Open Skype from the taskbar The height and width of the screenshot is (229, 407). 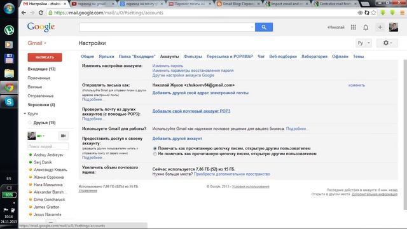(x=9, y=102)
